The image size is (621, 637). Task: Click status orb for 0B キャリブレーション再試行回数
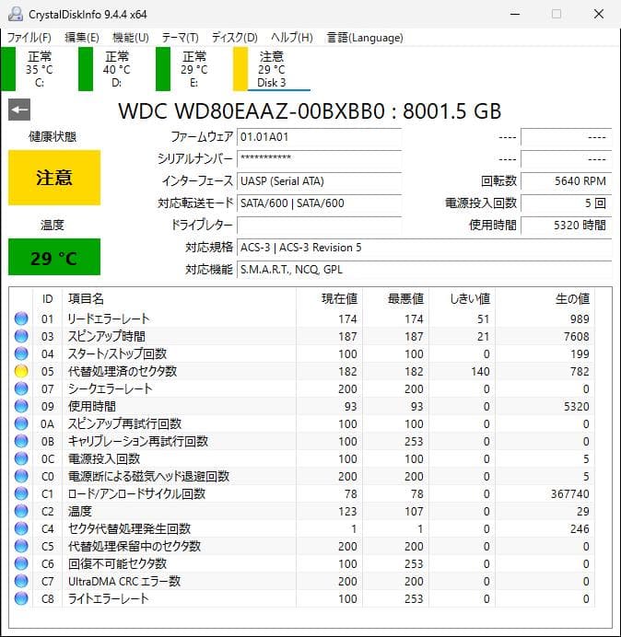(21, 441)
